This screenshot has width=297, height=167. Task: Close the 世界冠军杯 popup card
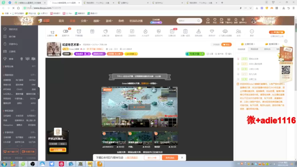click(68, 131)
